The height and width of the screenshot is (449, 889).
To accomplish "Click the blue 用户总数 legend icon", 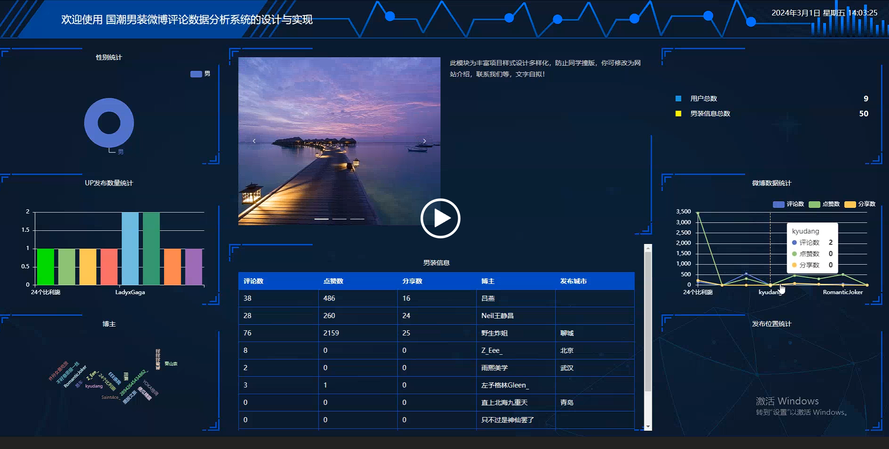I will coord(678,99).
